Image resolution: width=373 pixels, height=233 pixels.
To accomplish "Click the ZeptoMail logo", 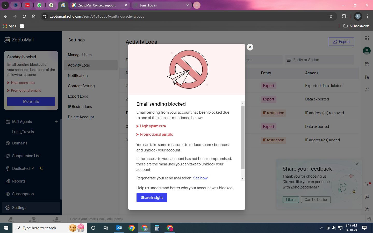I will (x=19, y=40).
